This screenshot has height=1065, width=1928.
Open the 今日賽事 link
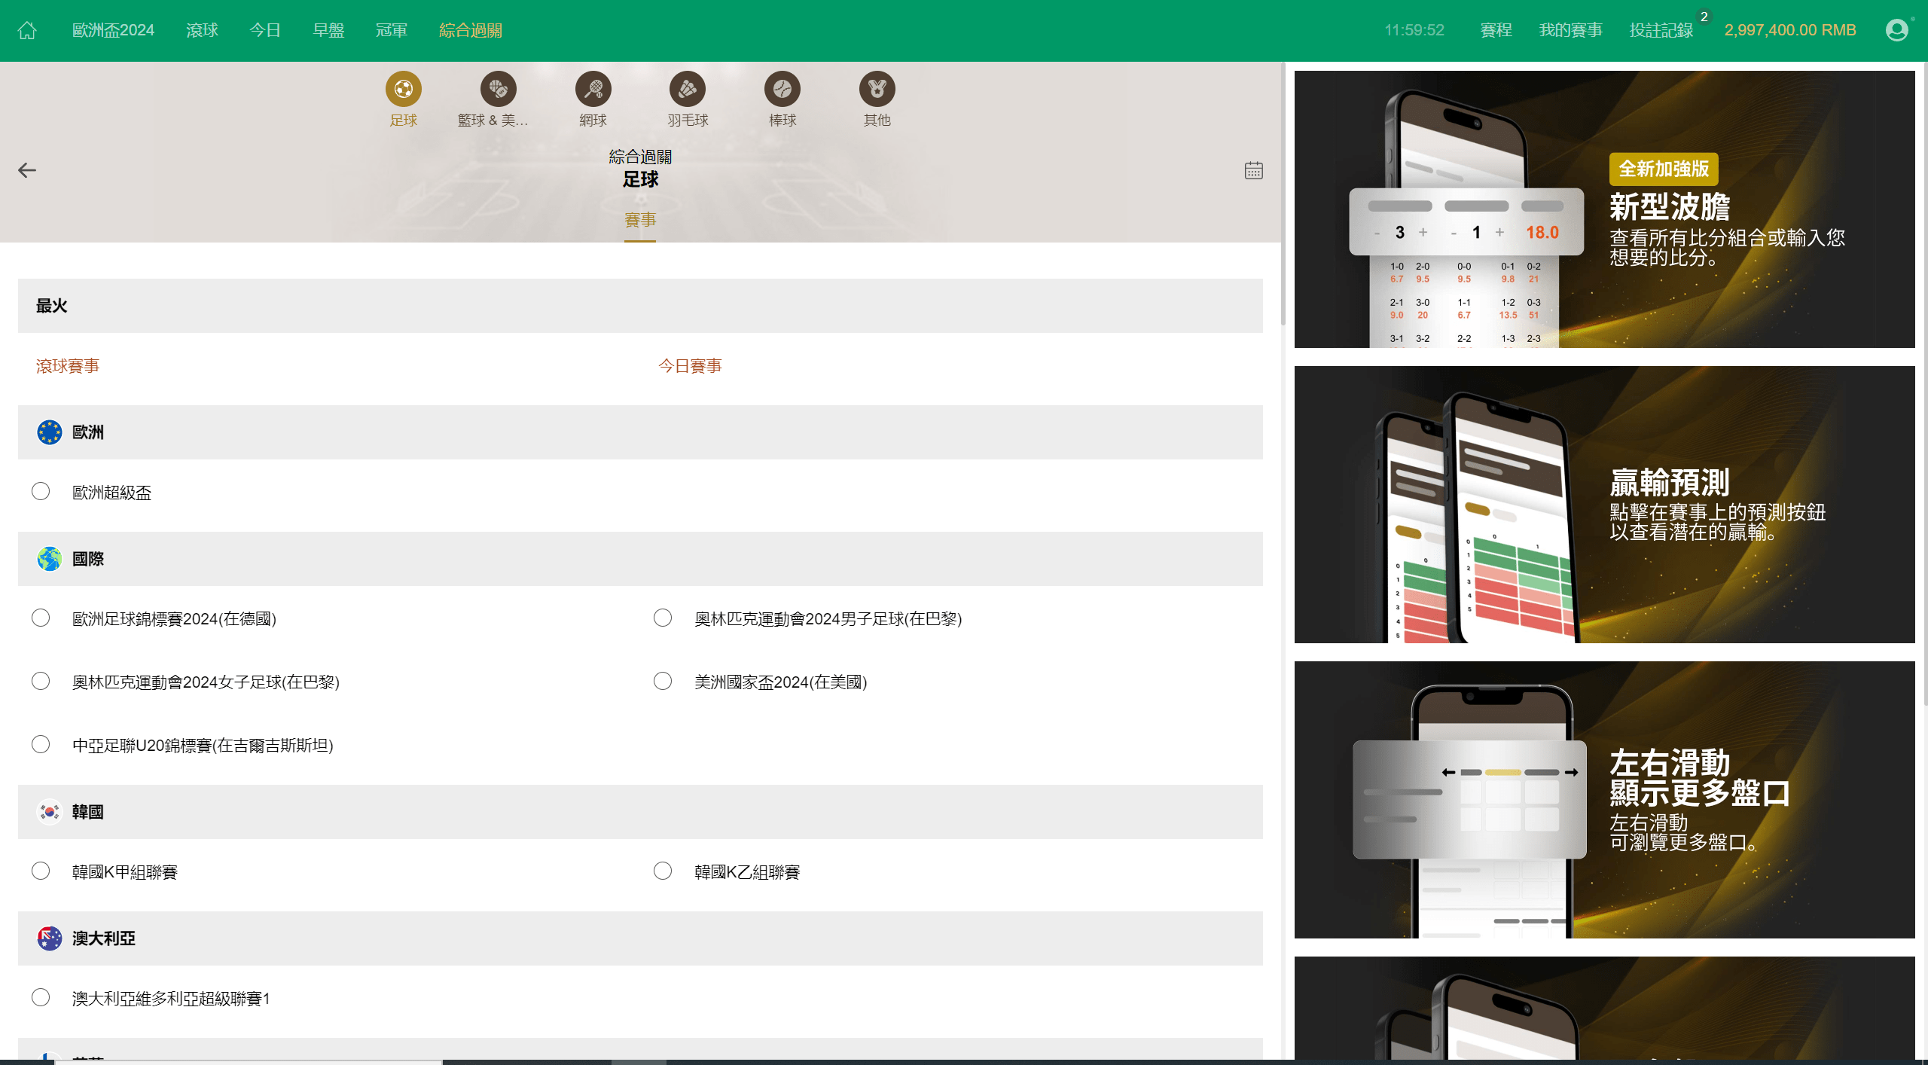coord(690,366)
